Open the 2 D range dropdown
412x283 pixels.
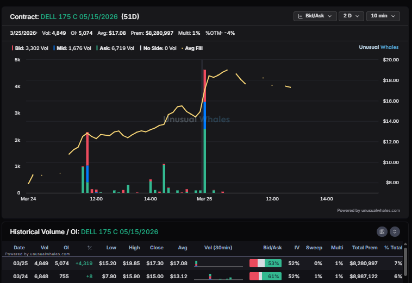351,16
